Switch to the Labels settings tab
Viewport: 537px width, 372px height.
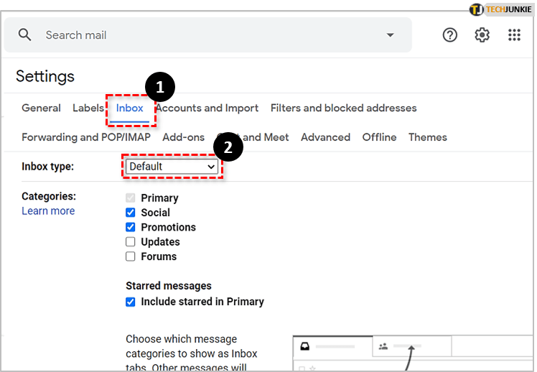[88, 108]
